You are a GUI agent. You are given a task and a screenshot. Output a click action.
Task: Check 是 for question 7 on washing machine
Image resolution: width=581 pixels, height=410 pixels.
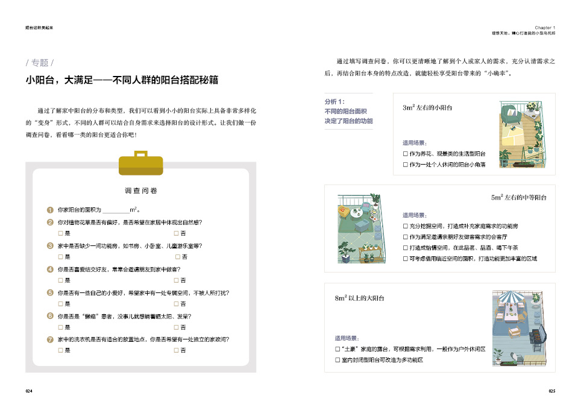[x=60, y=350]
